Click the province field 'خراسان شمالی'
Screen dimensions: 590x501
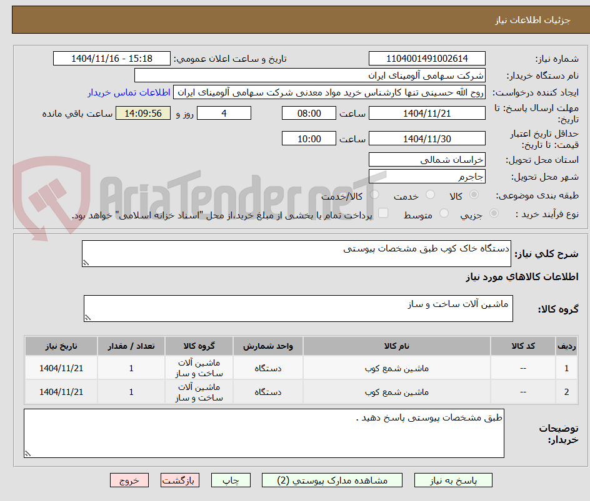(x=427, y=160)
